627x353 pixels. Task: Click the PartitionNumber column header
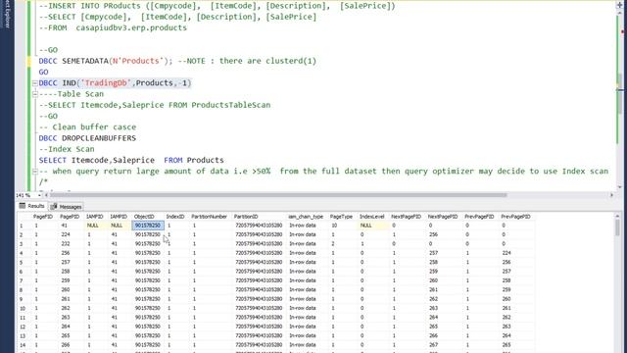pos(209,217)
